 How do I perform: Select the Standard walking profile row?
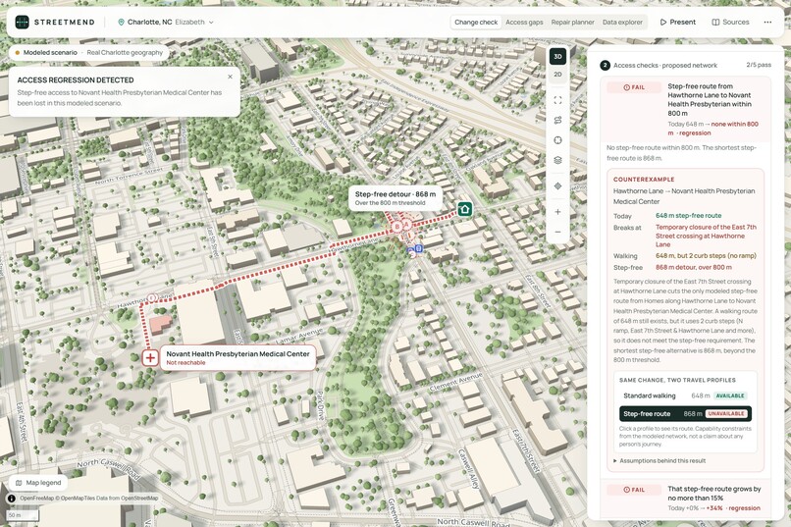[x=686, y=395]
